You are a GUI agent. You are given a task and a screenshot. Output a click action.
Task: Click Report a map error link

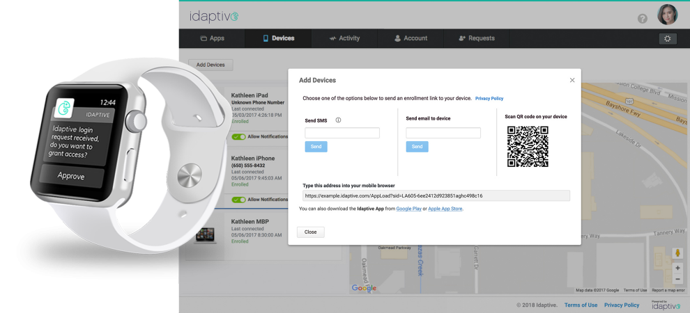click(668, 290)
